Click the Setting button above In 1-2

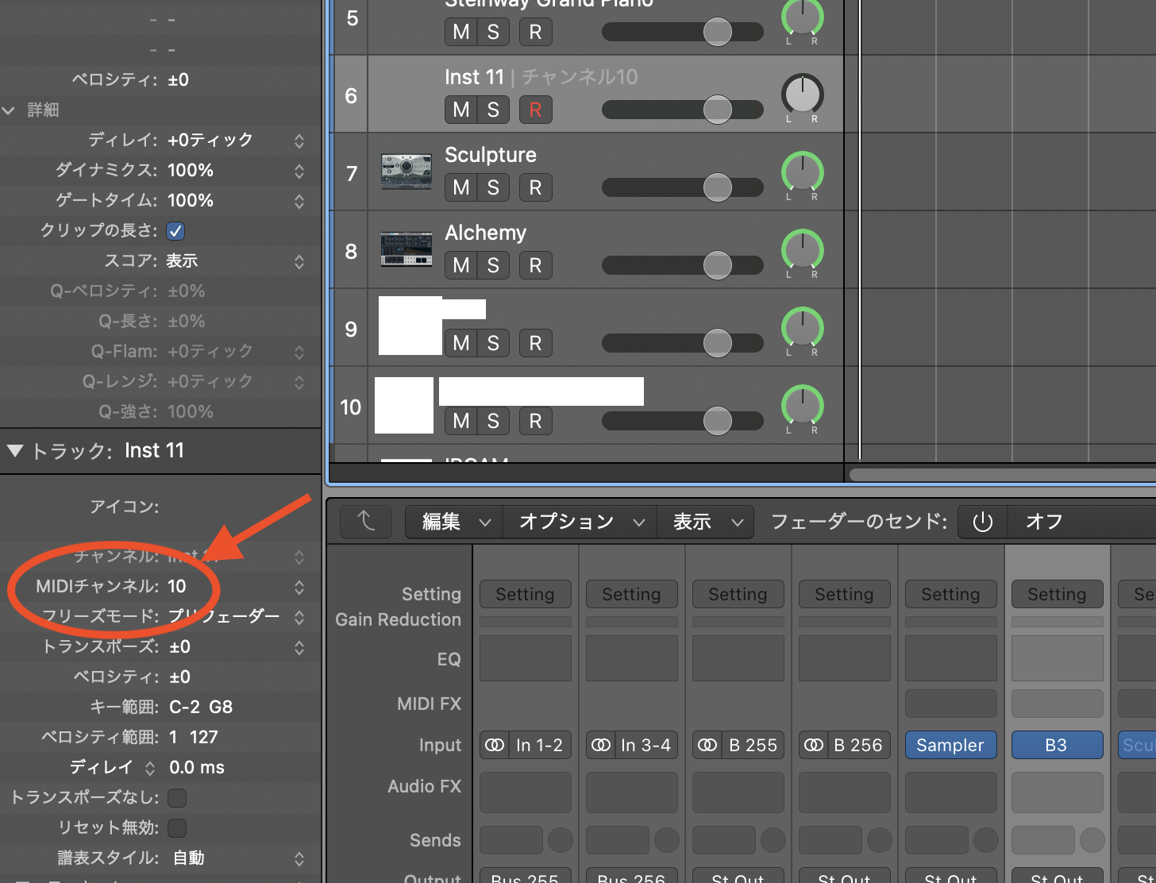pyautogui.click(x=526, y=594)
